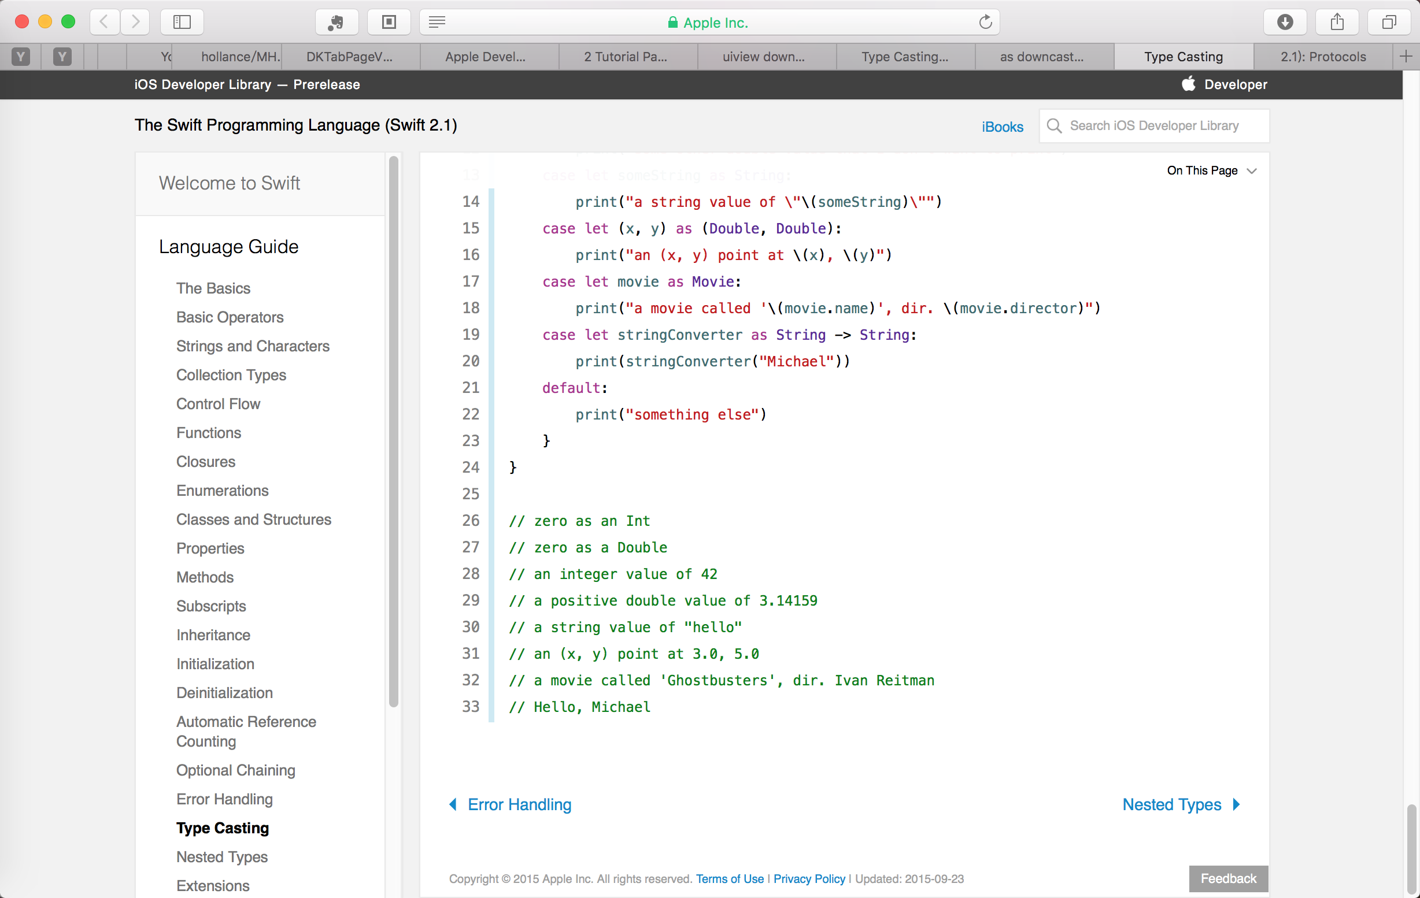Click the Feedback button
The width and height of the screenshot is (1420, 898).
tap(1229, 878)
